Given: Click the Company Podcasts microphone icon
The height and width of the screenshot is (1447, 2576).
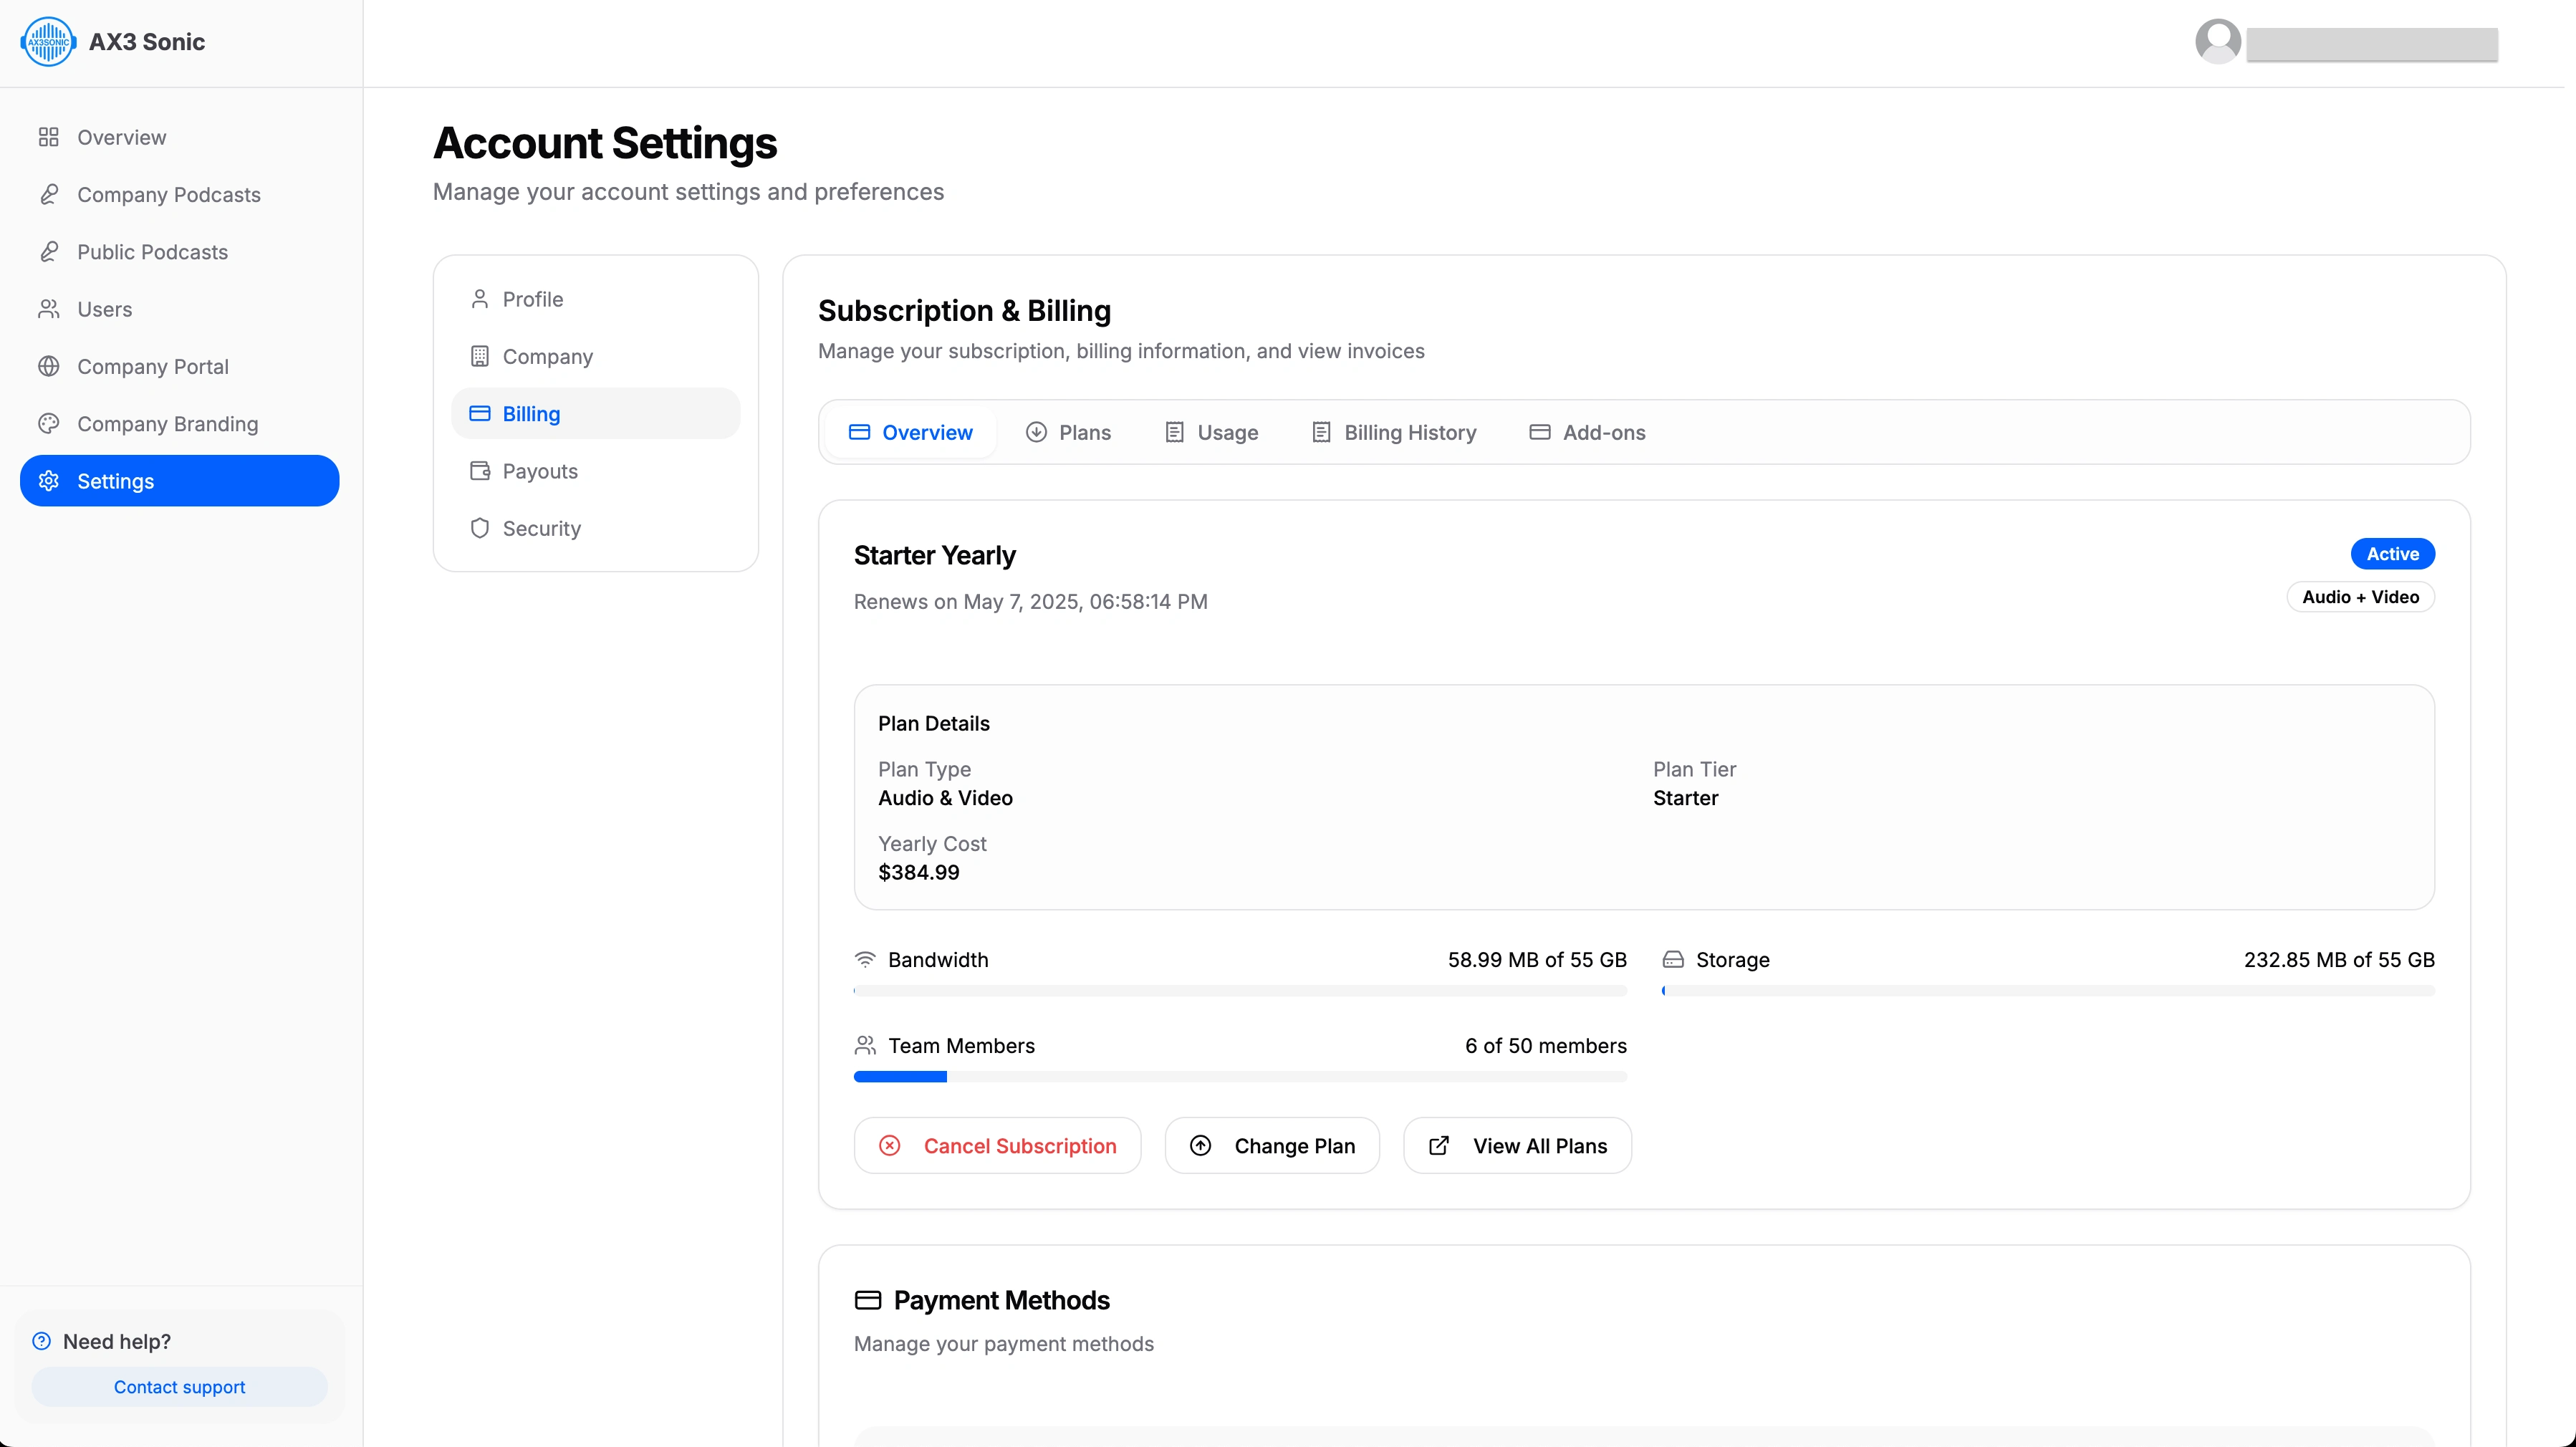Looking at the screenshot, I should 48,194.
